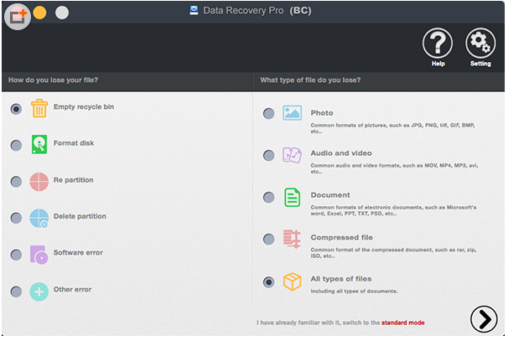Open the Setting gear icon
This screenshot has width=524, height=351.
(480, 43)
